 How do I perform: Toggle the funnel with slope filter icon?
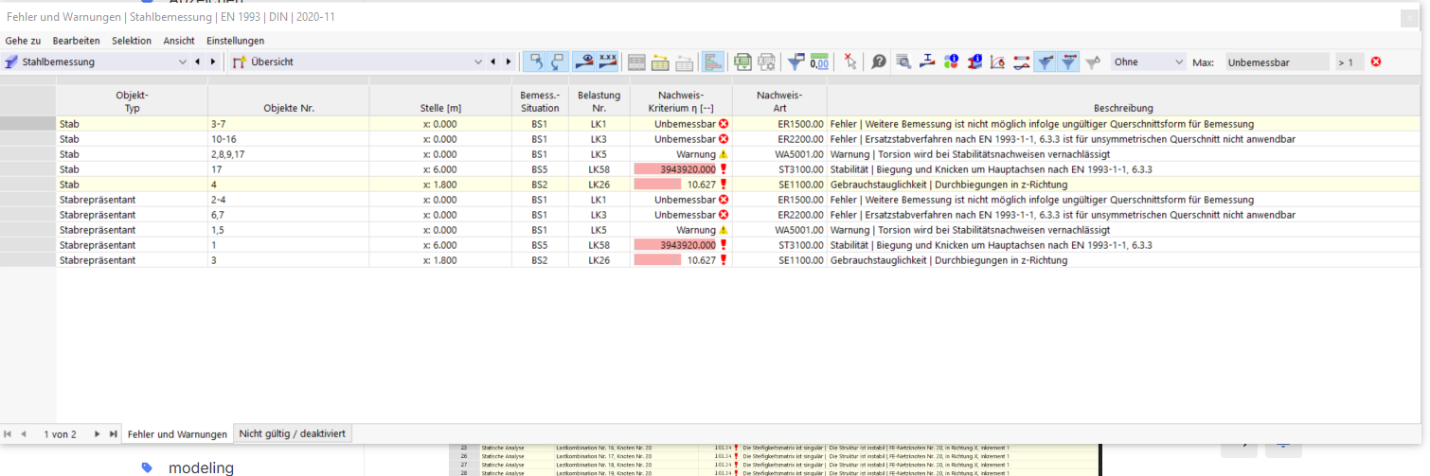point(1045,62)
